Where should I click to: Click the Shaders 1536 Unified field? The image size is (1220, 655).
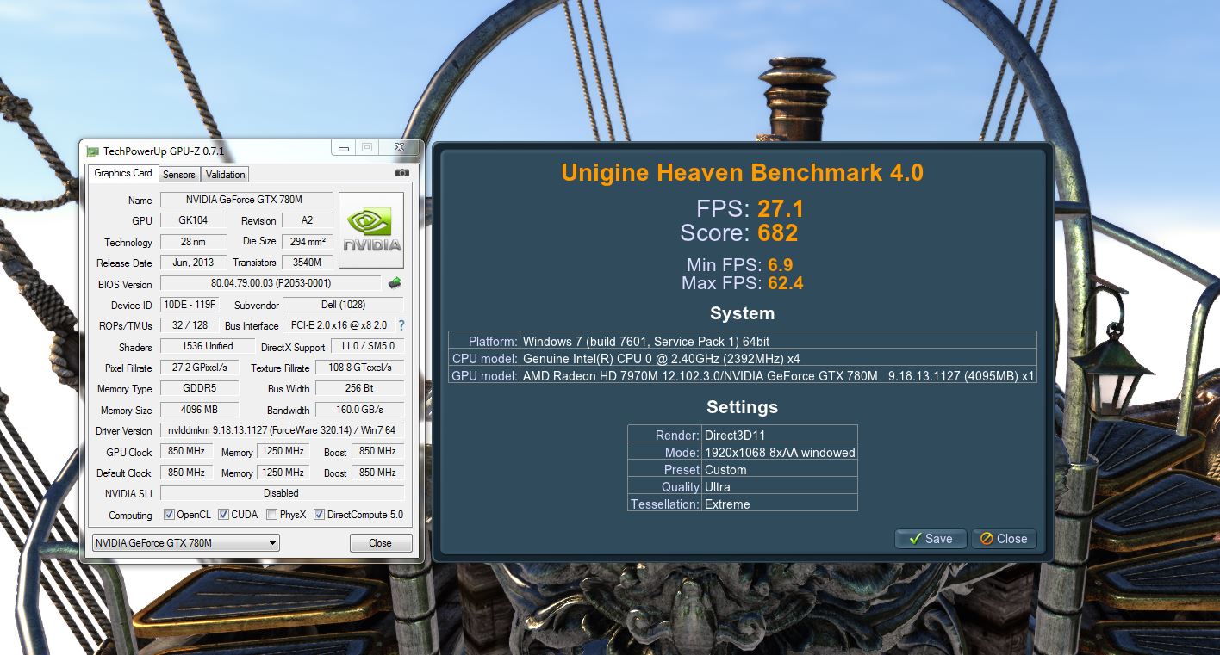pyautogui.click(x=208, y=346)
